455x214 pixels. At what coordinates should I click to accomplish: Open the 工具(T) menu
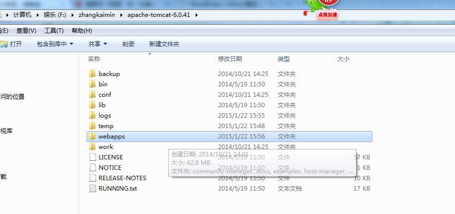pyautogui.click(x=54, y=31)
